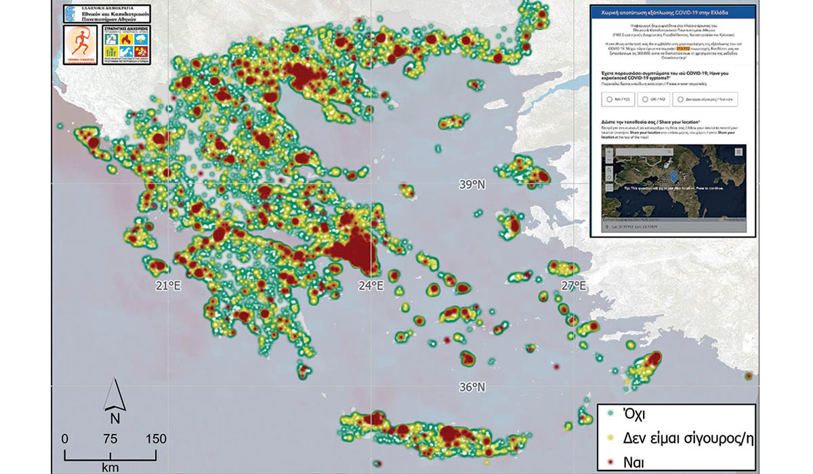Click the home extent button on inset map
This screenshot has height=474, width=813.
609,170
